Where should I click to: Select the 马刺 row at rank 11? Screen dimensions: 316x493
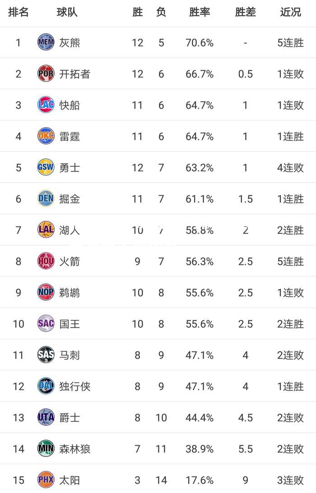coord(158,355)
